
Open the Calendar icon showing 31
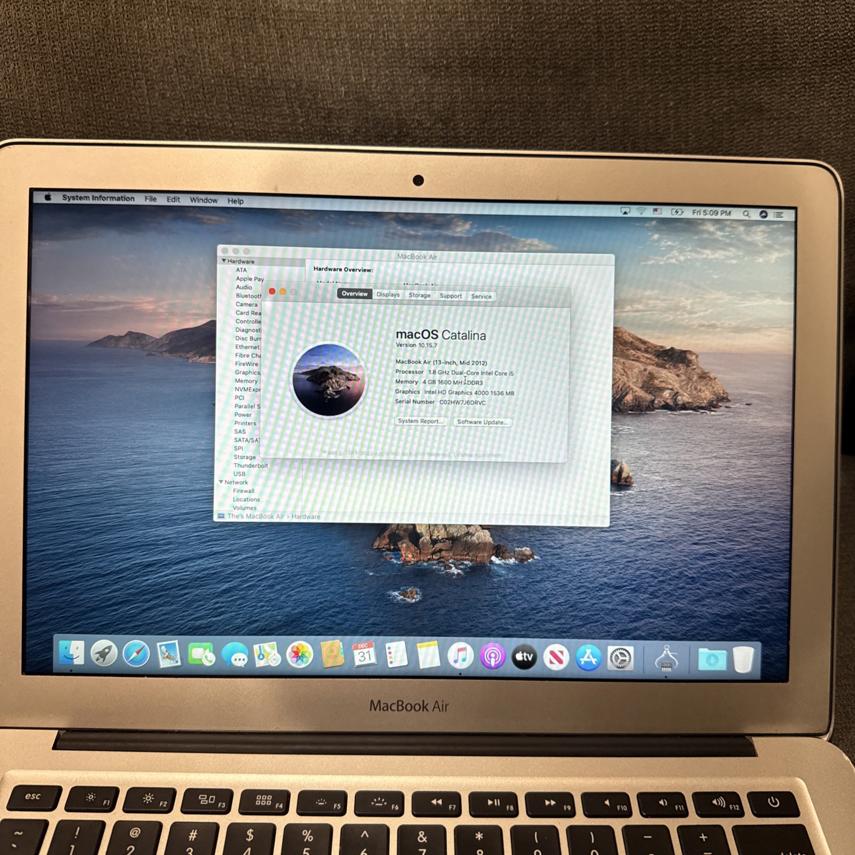(364, 655)
